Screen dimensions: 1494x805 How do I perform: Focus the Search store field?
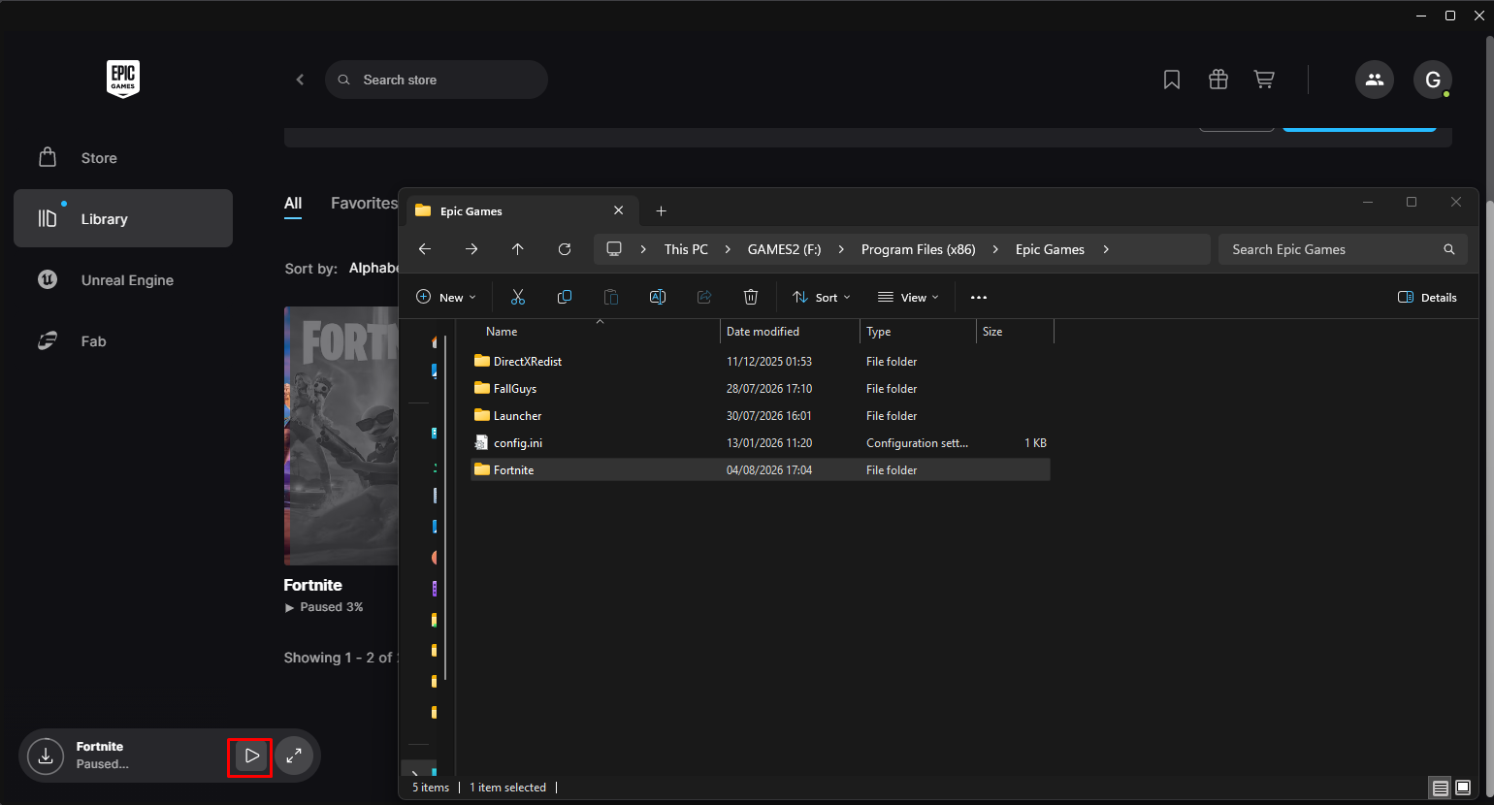[x=437, y=80]
